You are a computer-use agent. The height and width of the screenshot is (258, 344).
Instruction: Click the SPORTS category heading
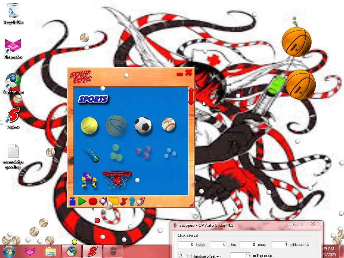pyautogui.click(x=93, y=99)
